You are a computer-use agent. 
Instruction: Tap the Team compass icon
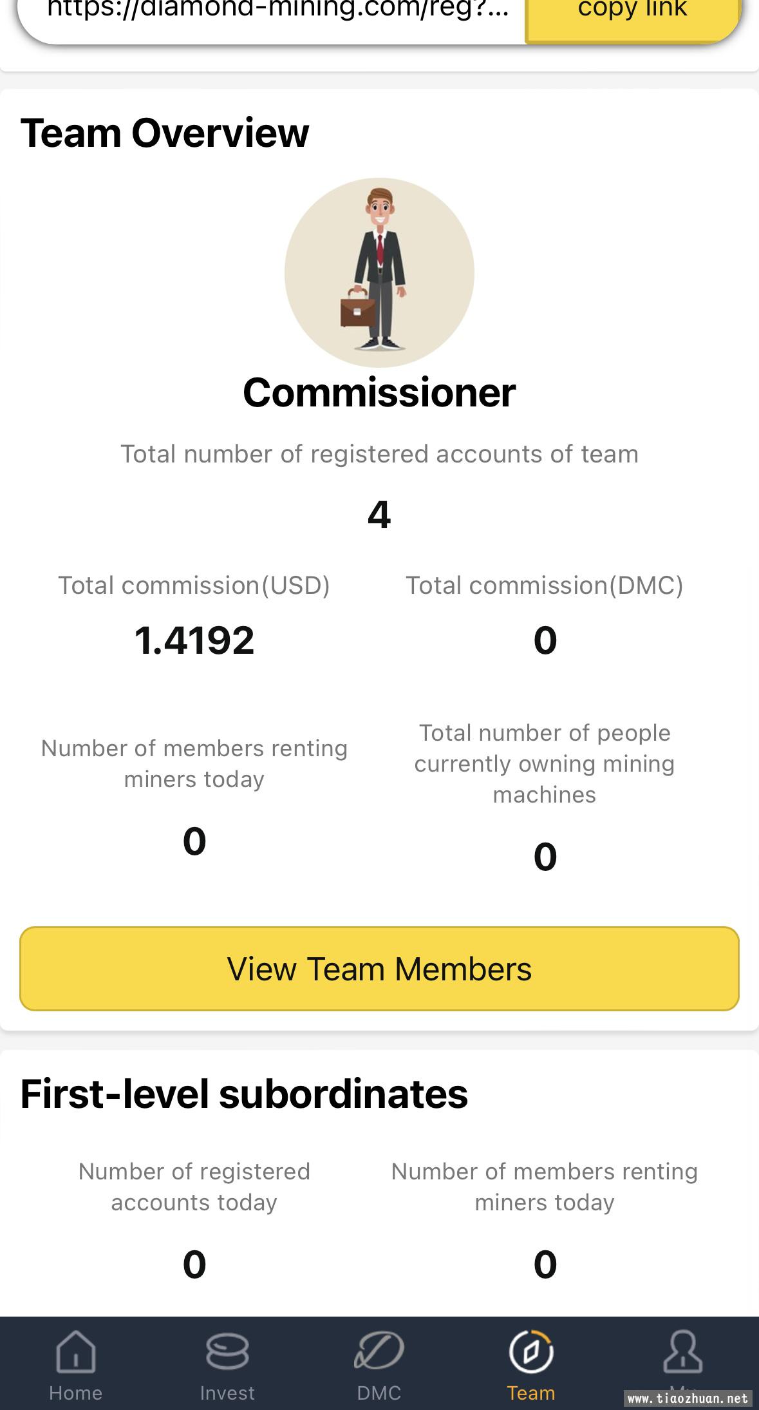click(x=531, y=1351)
